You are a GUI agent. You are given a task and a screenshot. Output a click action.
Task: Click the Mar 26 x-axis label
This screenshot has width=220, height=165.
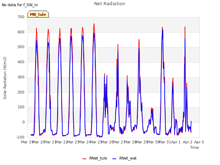[108, 142]
